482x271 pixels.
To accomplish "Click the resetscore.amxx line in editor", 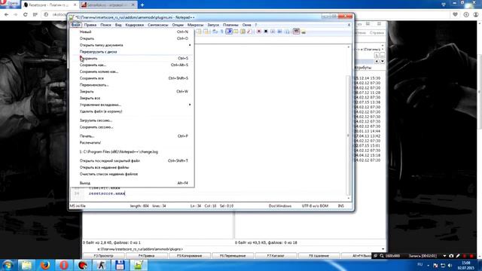I will [x=107, y=193].
